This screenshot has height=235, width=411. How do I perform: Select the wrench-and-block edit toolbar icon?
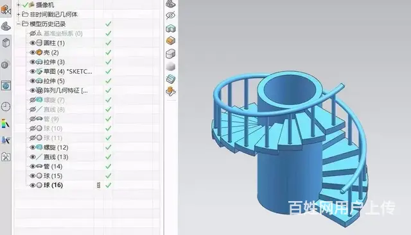point(171,92)
